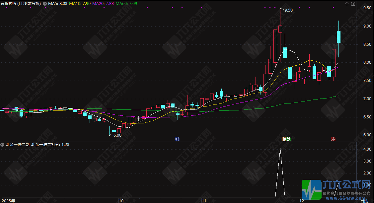374x203 pixels.
Task: Expand the main chart indicator dropdown arrow
Action: click(x=45, y=4)
